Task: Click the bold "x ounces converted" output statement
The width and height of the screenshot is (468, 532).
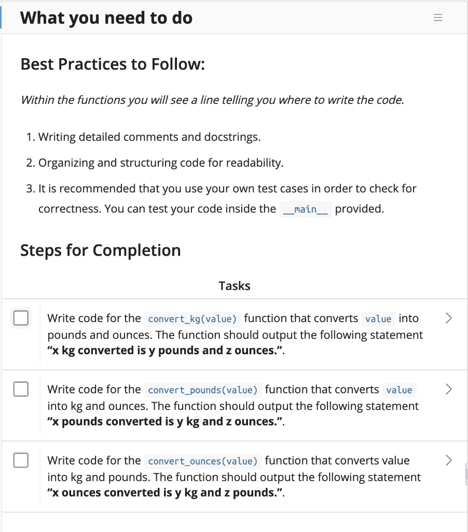Action: tap(166, 492)
